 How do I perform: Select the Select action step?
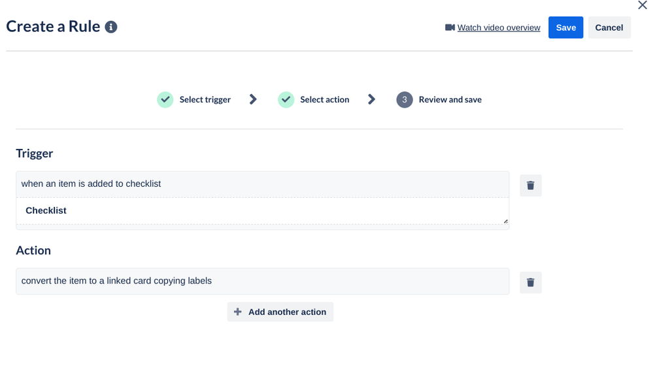click(x=324, y=99)
